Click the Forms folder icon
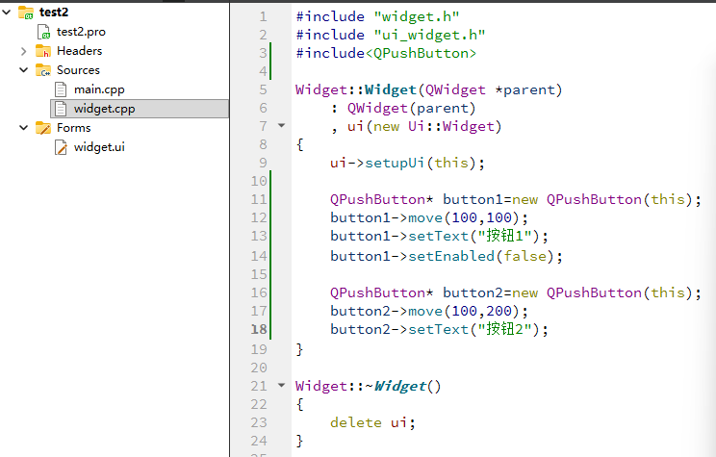716x457 pixels. (43, 128)
